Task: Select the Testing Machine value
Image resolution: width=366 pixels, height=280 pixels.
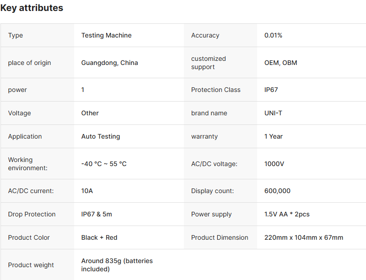Action: [x=106, y=35]
